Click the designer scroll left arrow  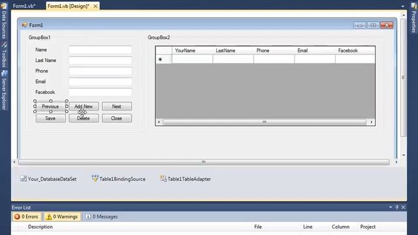[x=14, y=162]
